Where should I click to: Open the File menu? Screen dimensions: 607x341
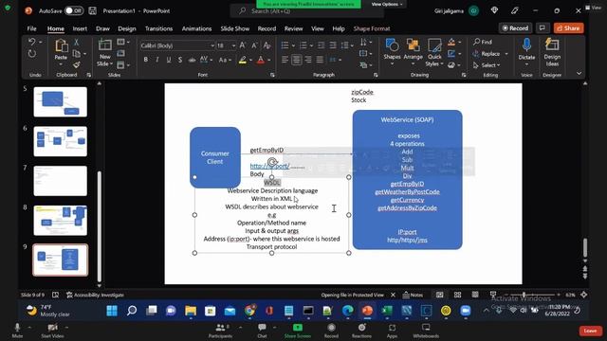(x=31, y=28)
